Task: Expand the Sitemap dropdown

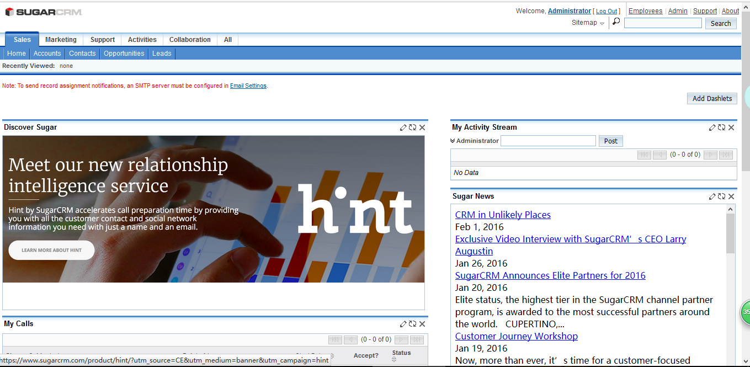Action: [x=588, y=23]
